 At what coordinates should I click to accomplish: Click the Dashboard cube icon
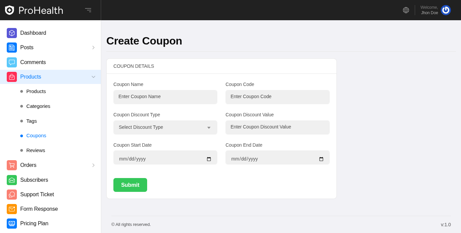12,33
